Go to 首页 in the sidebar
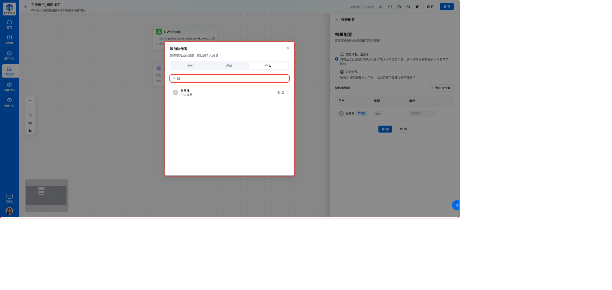The width and height of the screenshot is (612, 290). [x=9, y=24]
